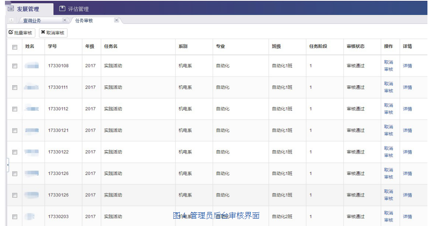Click 实践活动 task name in row 17330111
Image resolution: width=441 pixels, height=226 pixels.
(113, 87)
